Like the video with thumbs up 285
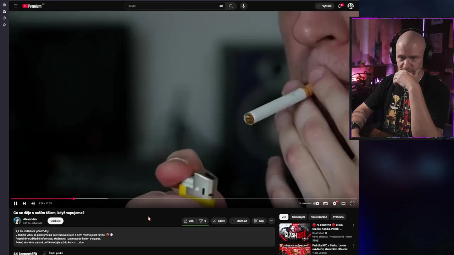The height and width of the screenshot is (255, 454). coord(189,221)
